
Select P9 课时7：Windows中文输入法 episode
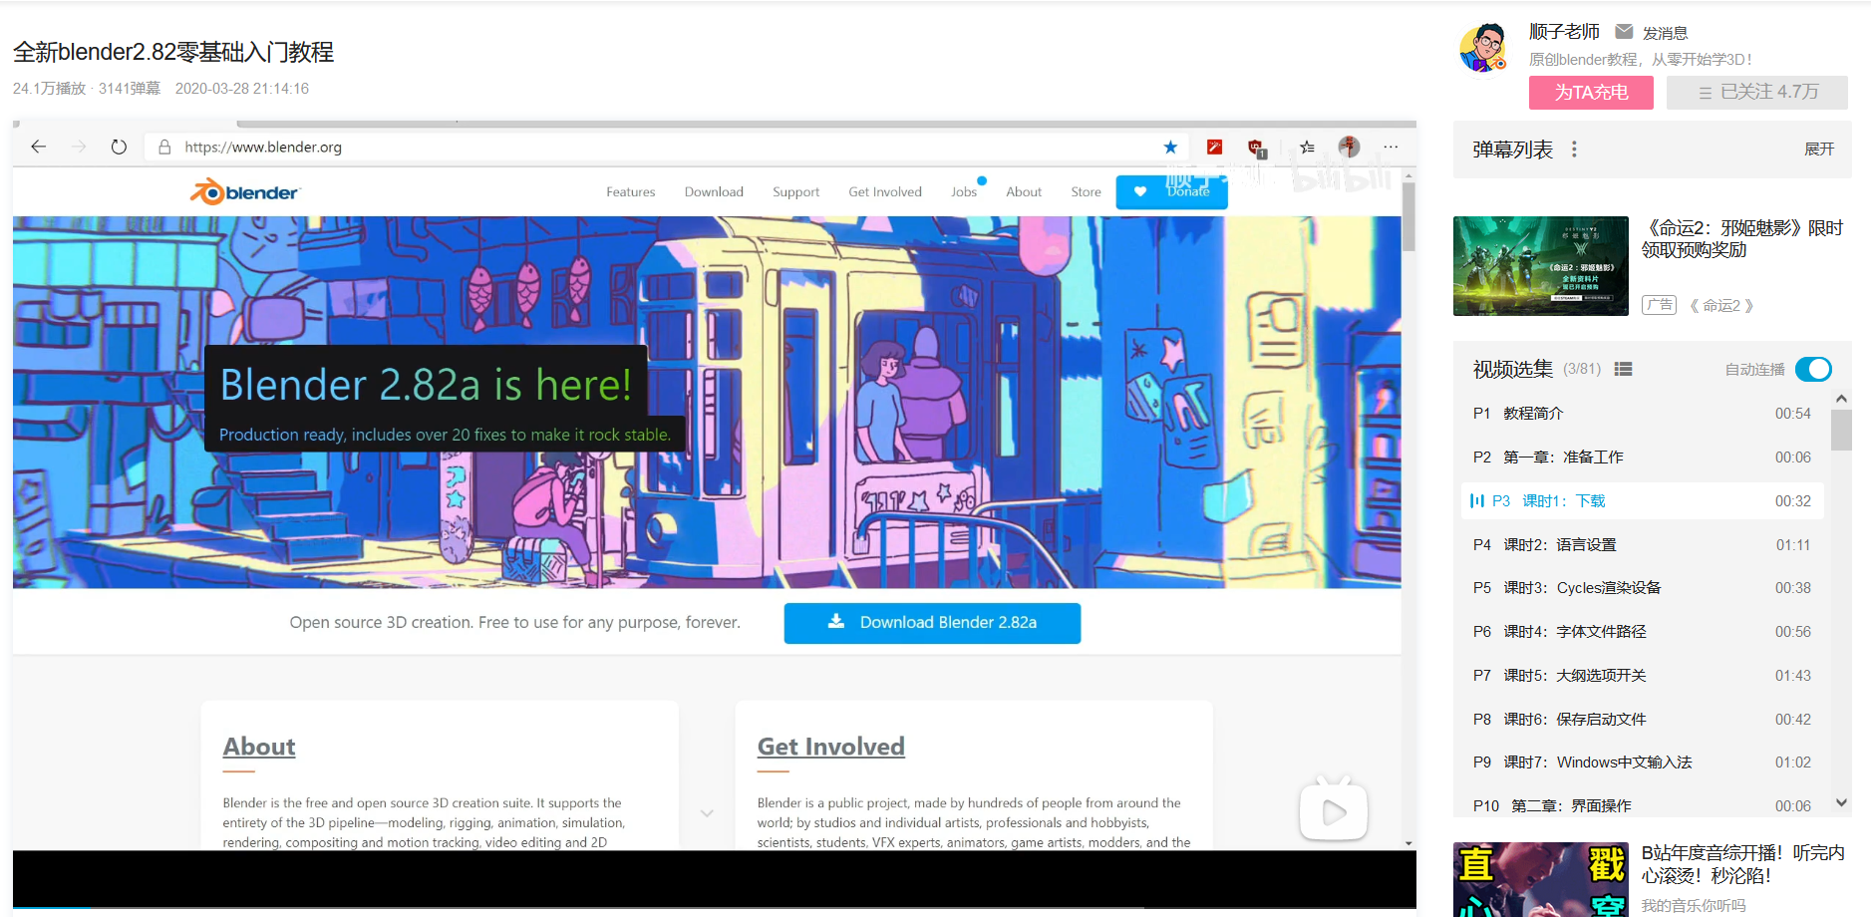pos(1642,763)
